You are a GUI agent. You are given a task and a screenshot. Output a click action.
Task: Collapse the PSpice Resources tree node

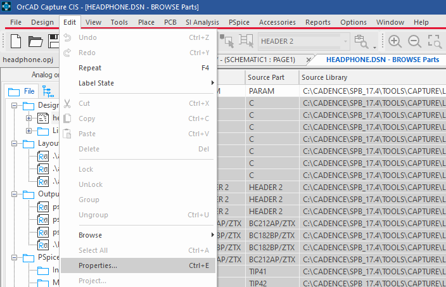click(14, 257)
